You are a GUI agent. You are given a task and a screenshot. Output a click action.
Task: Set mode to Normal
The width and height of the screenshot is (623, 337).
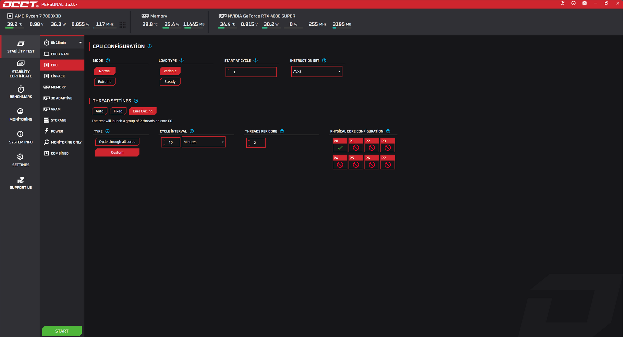click(x=105, y=71)
